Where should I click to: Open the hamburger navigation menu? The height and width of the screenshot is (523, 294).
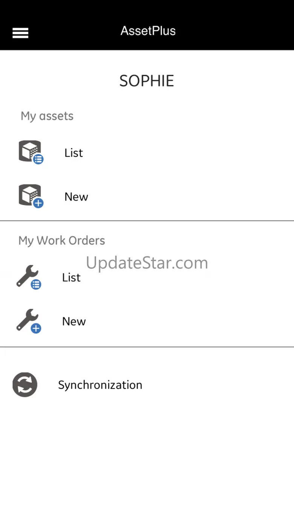point(20,33)
